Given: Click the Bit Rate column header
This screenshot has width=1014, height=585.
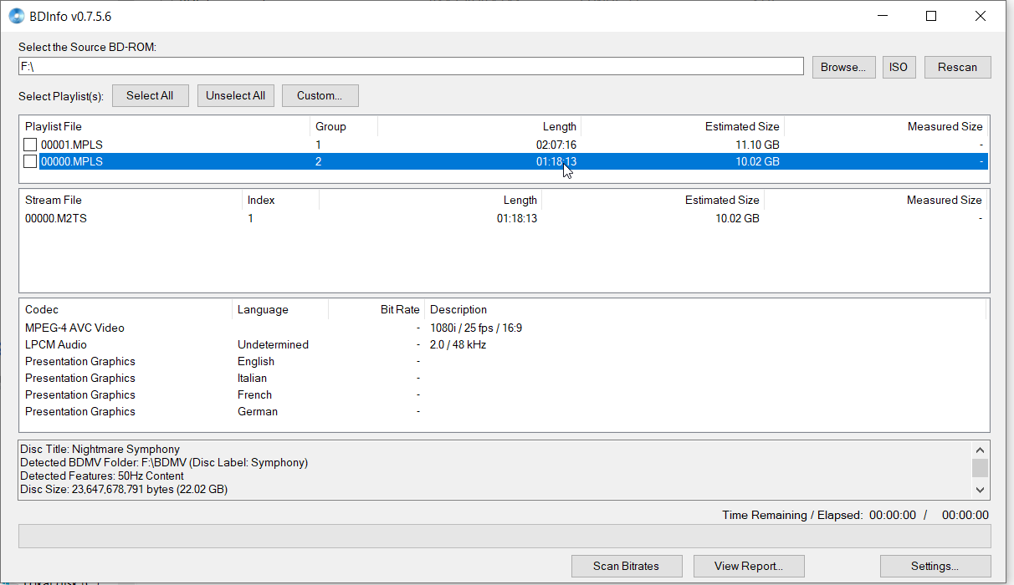Looking at the screenshot, I should 376,309.
